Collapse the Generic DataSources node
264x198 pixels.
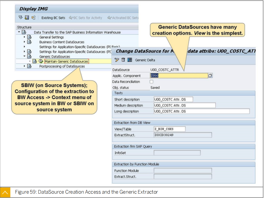24,56
